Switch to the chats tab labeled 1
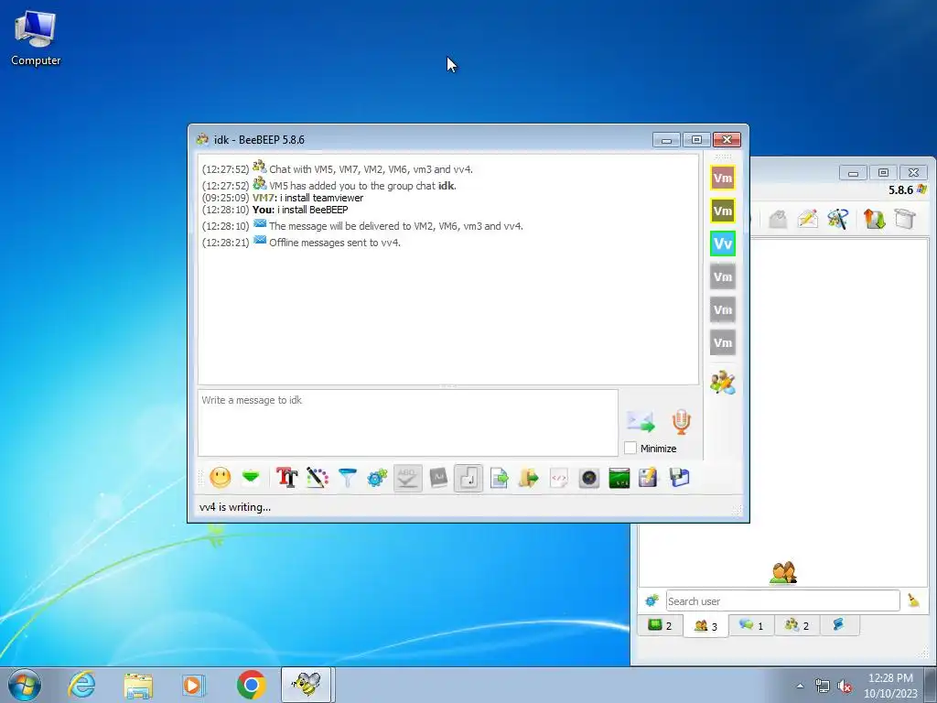This screenshot has width=937, height=703. click(x=751, y=625)
